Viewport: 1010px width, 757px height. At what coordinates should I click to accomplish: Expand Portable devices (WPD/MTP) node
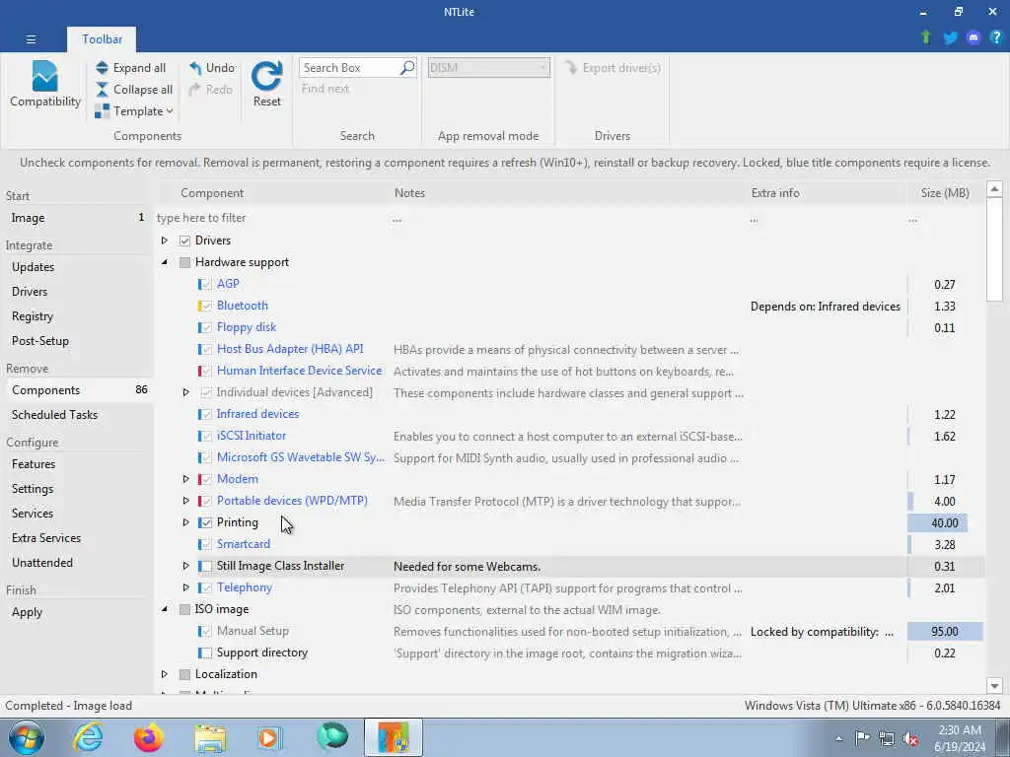point(185,501)
